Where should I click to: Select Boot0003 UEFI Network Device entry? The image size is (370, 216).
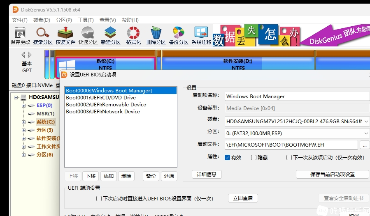pos(121,112)
